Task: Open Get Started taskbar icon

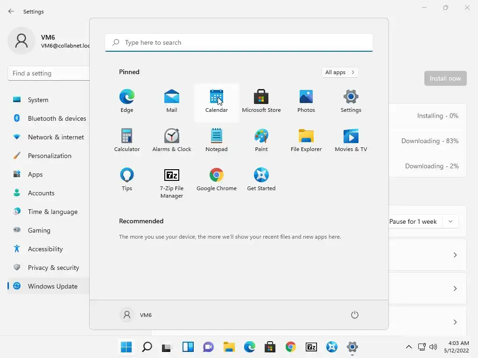Action: point(332,347)
